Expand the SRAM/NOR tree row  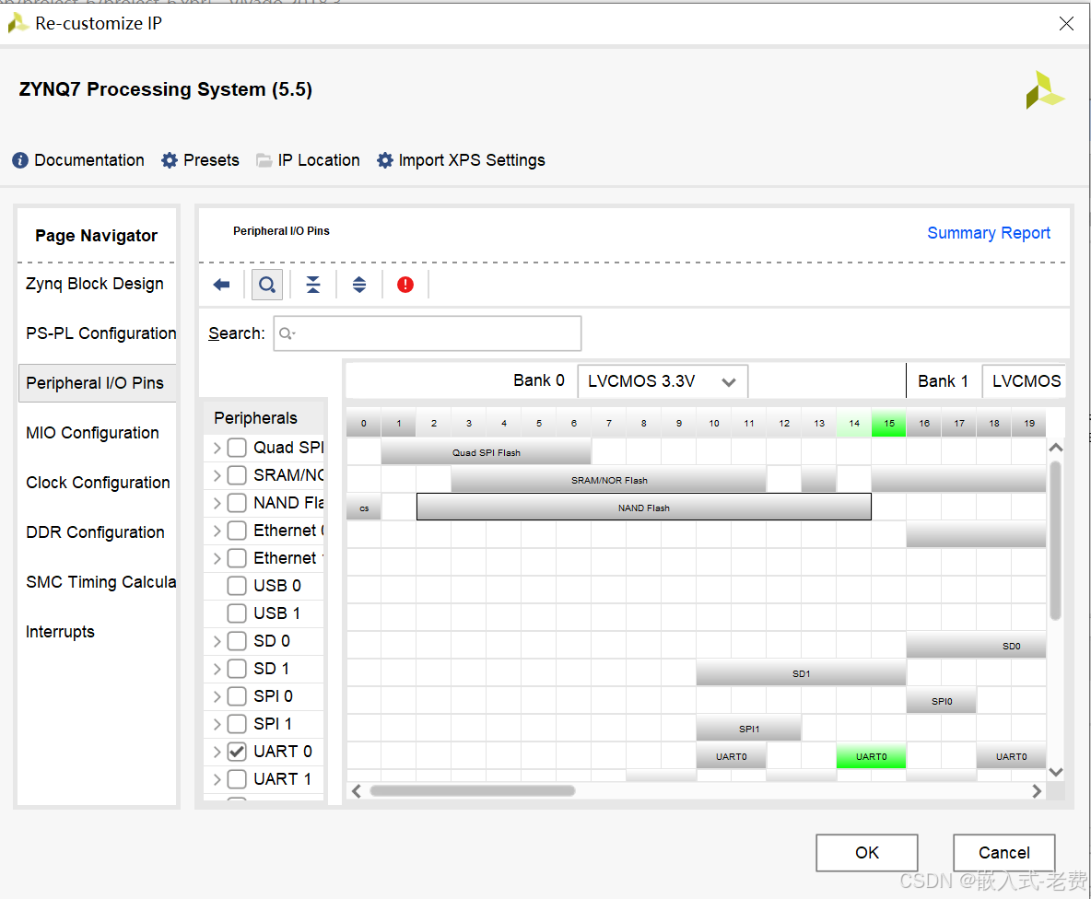pos(217,475)
